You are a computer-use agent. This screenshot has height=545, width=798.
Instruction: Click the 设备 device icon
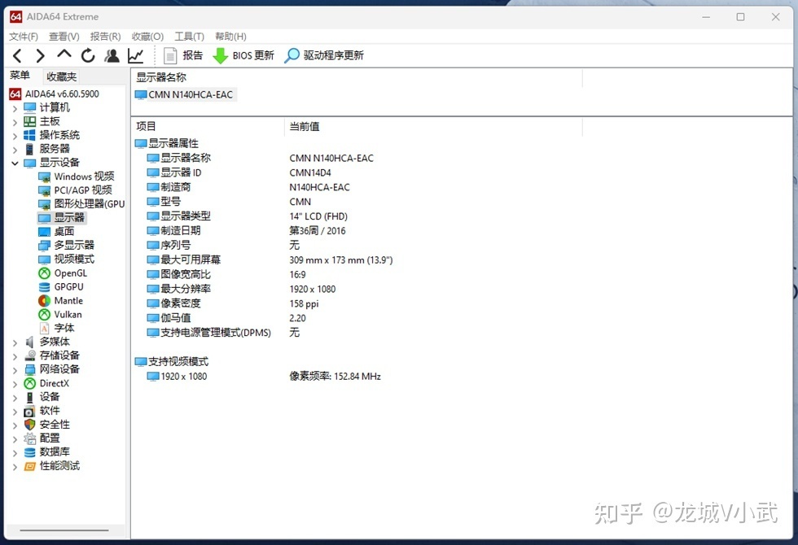click(x=30, y=397)
